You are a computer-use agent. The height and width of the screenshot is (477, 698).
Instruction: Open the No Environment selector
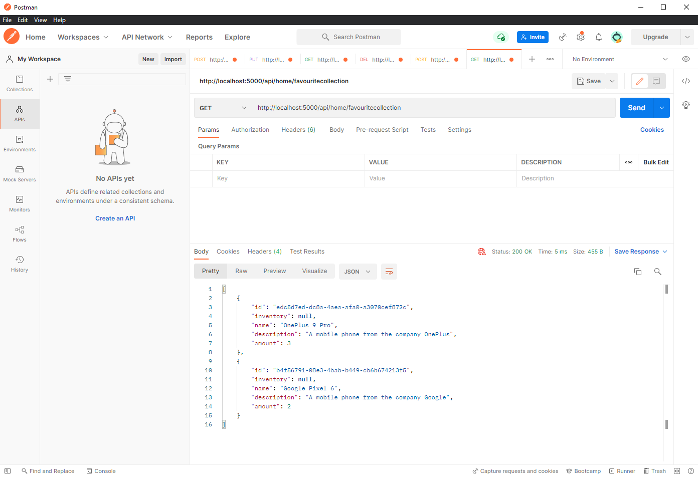click(620, 59)
